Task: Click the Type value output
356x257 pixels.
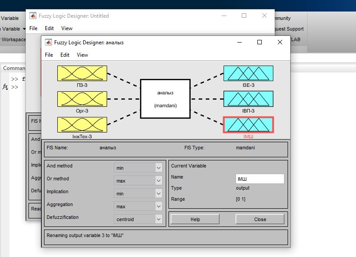Action: click(x=243, y=188)
